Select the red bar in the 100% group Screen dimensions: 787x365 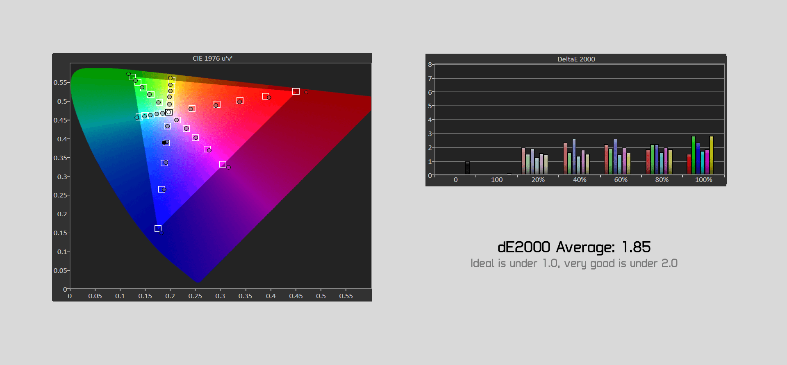(x=689, y=164)
